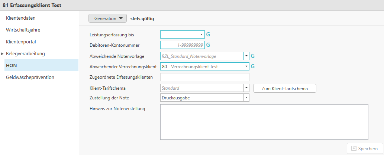Open the Klientenportal section
384x155 pixels.
21,42
